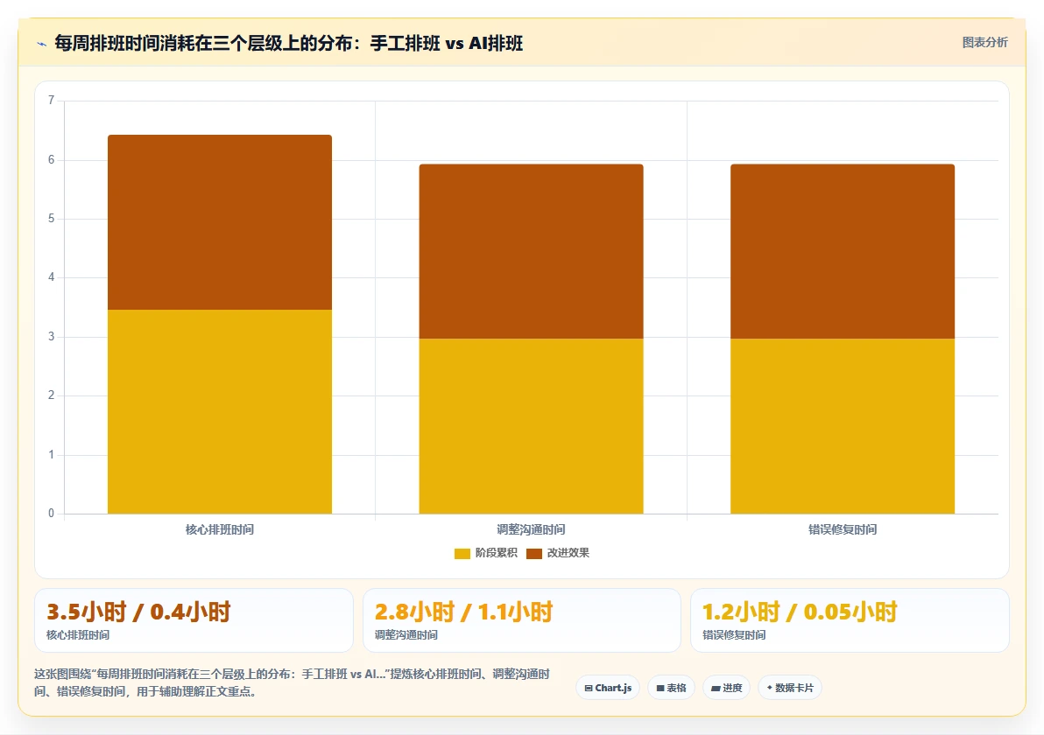Click the y-axis value 0
The width and height of the screenshot is (1044, 735).
(x=52, y=514)
